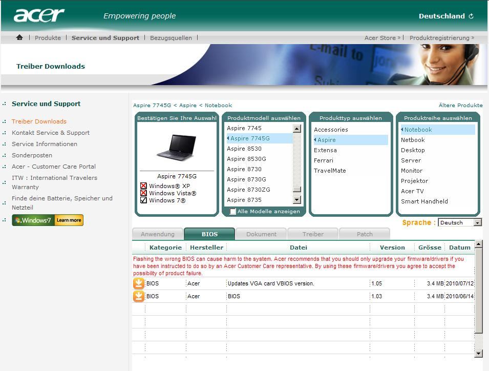Click Notebook in the breadcrumb
This screenshot has height=371, width=489.
[218, 105]
